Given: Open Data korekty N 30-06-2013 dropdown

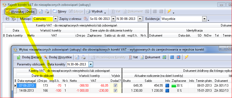Looking at the screenshot, I should (91, 64).
